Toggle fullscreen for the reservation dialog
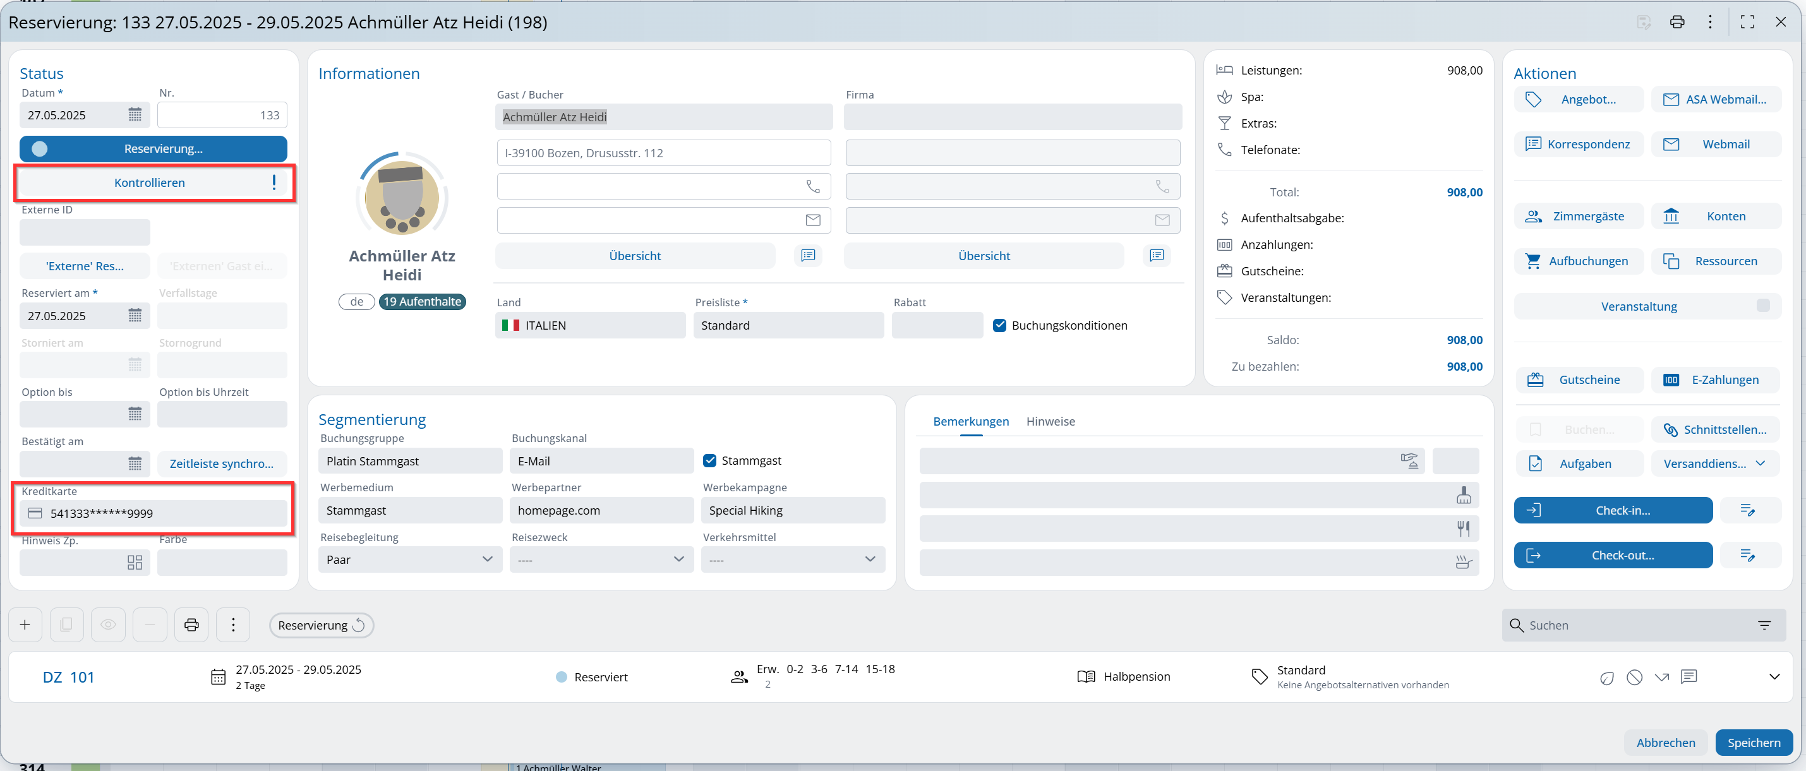 click(x=1747, y=21)
